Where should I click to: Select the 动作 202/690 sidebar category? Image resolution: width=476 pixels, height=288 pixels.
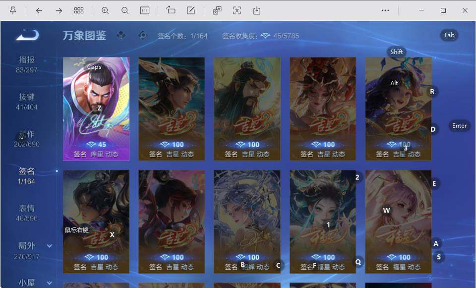pyautogui.click(x=27, y=139)
